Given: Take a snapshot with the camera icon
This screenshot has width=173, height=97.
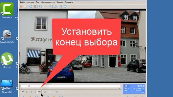Looking at the screenshot, I should pos(55,6).
